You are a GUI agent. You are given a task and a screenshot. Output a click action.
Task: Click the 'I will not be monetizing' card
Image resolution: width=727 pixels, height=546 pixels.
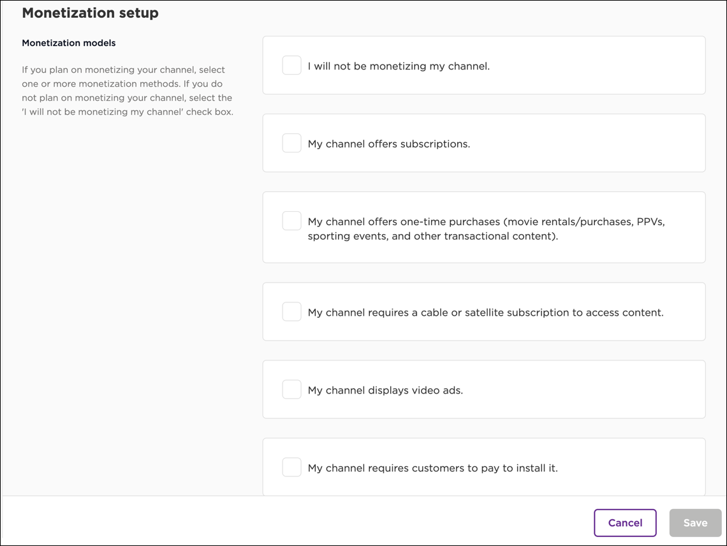pos(483,65)
